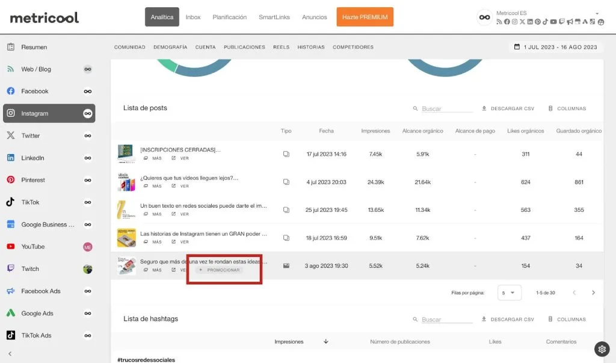Click the search magnifier in Lista de posts
The width and height of the screenshot is (616, 363).
point(415,108)
